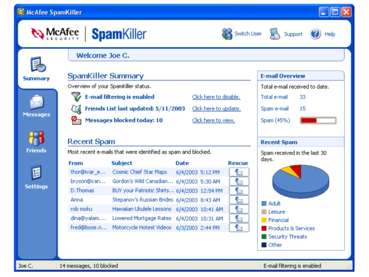Click the Recent Spam pie chart
The height and width of the screenshot is (277, 369).
[301, 181]
